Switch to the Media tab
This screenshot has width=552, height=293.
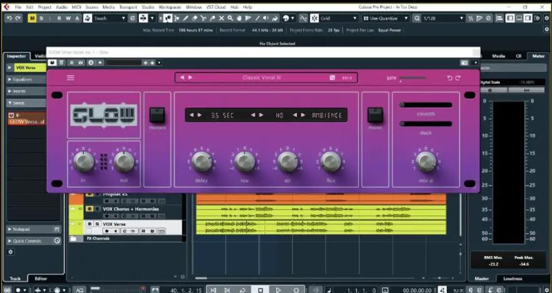point(498,56)
